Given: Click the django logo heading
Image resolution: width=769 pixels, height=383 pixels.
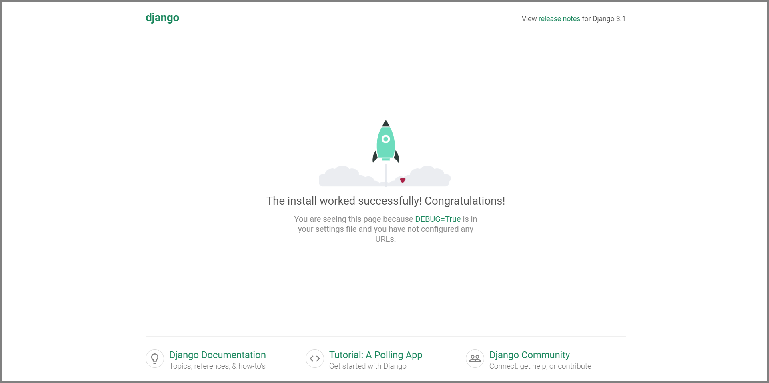Looking at the screenshot, I should click(x=162, y=18).
